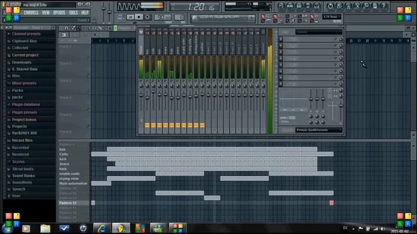
Task: Click the magnifier-style icon in top toolbar
Action: pos(366,6)
